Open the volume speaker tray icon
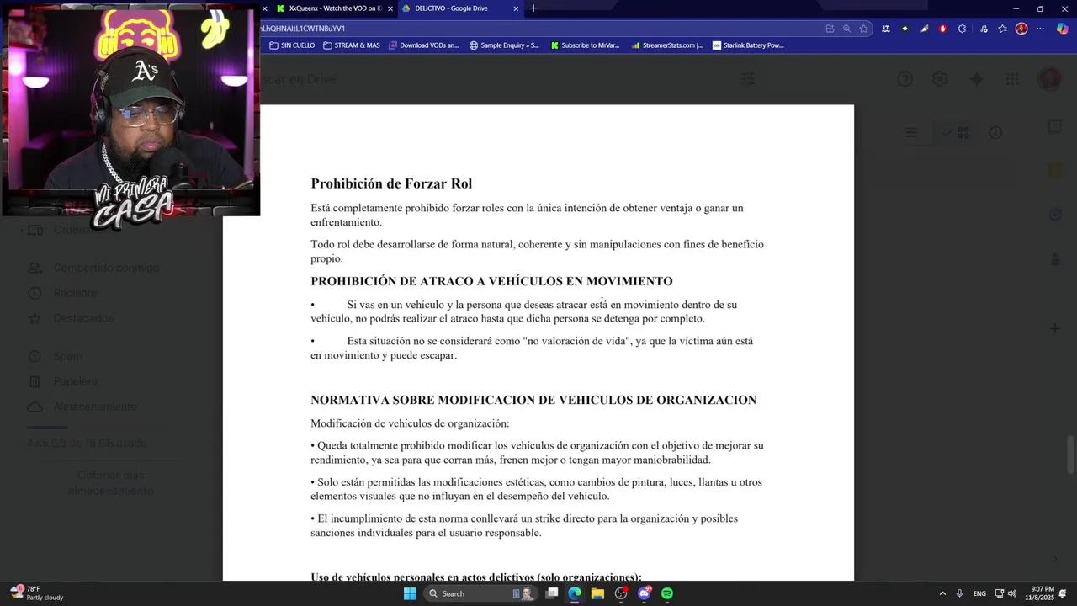The width and height of the screenshot is (1077, 606). (x=1012, y=593)
